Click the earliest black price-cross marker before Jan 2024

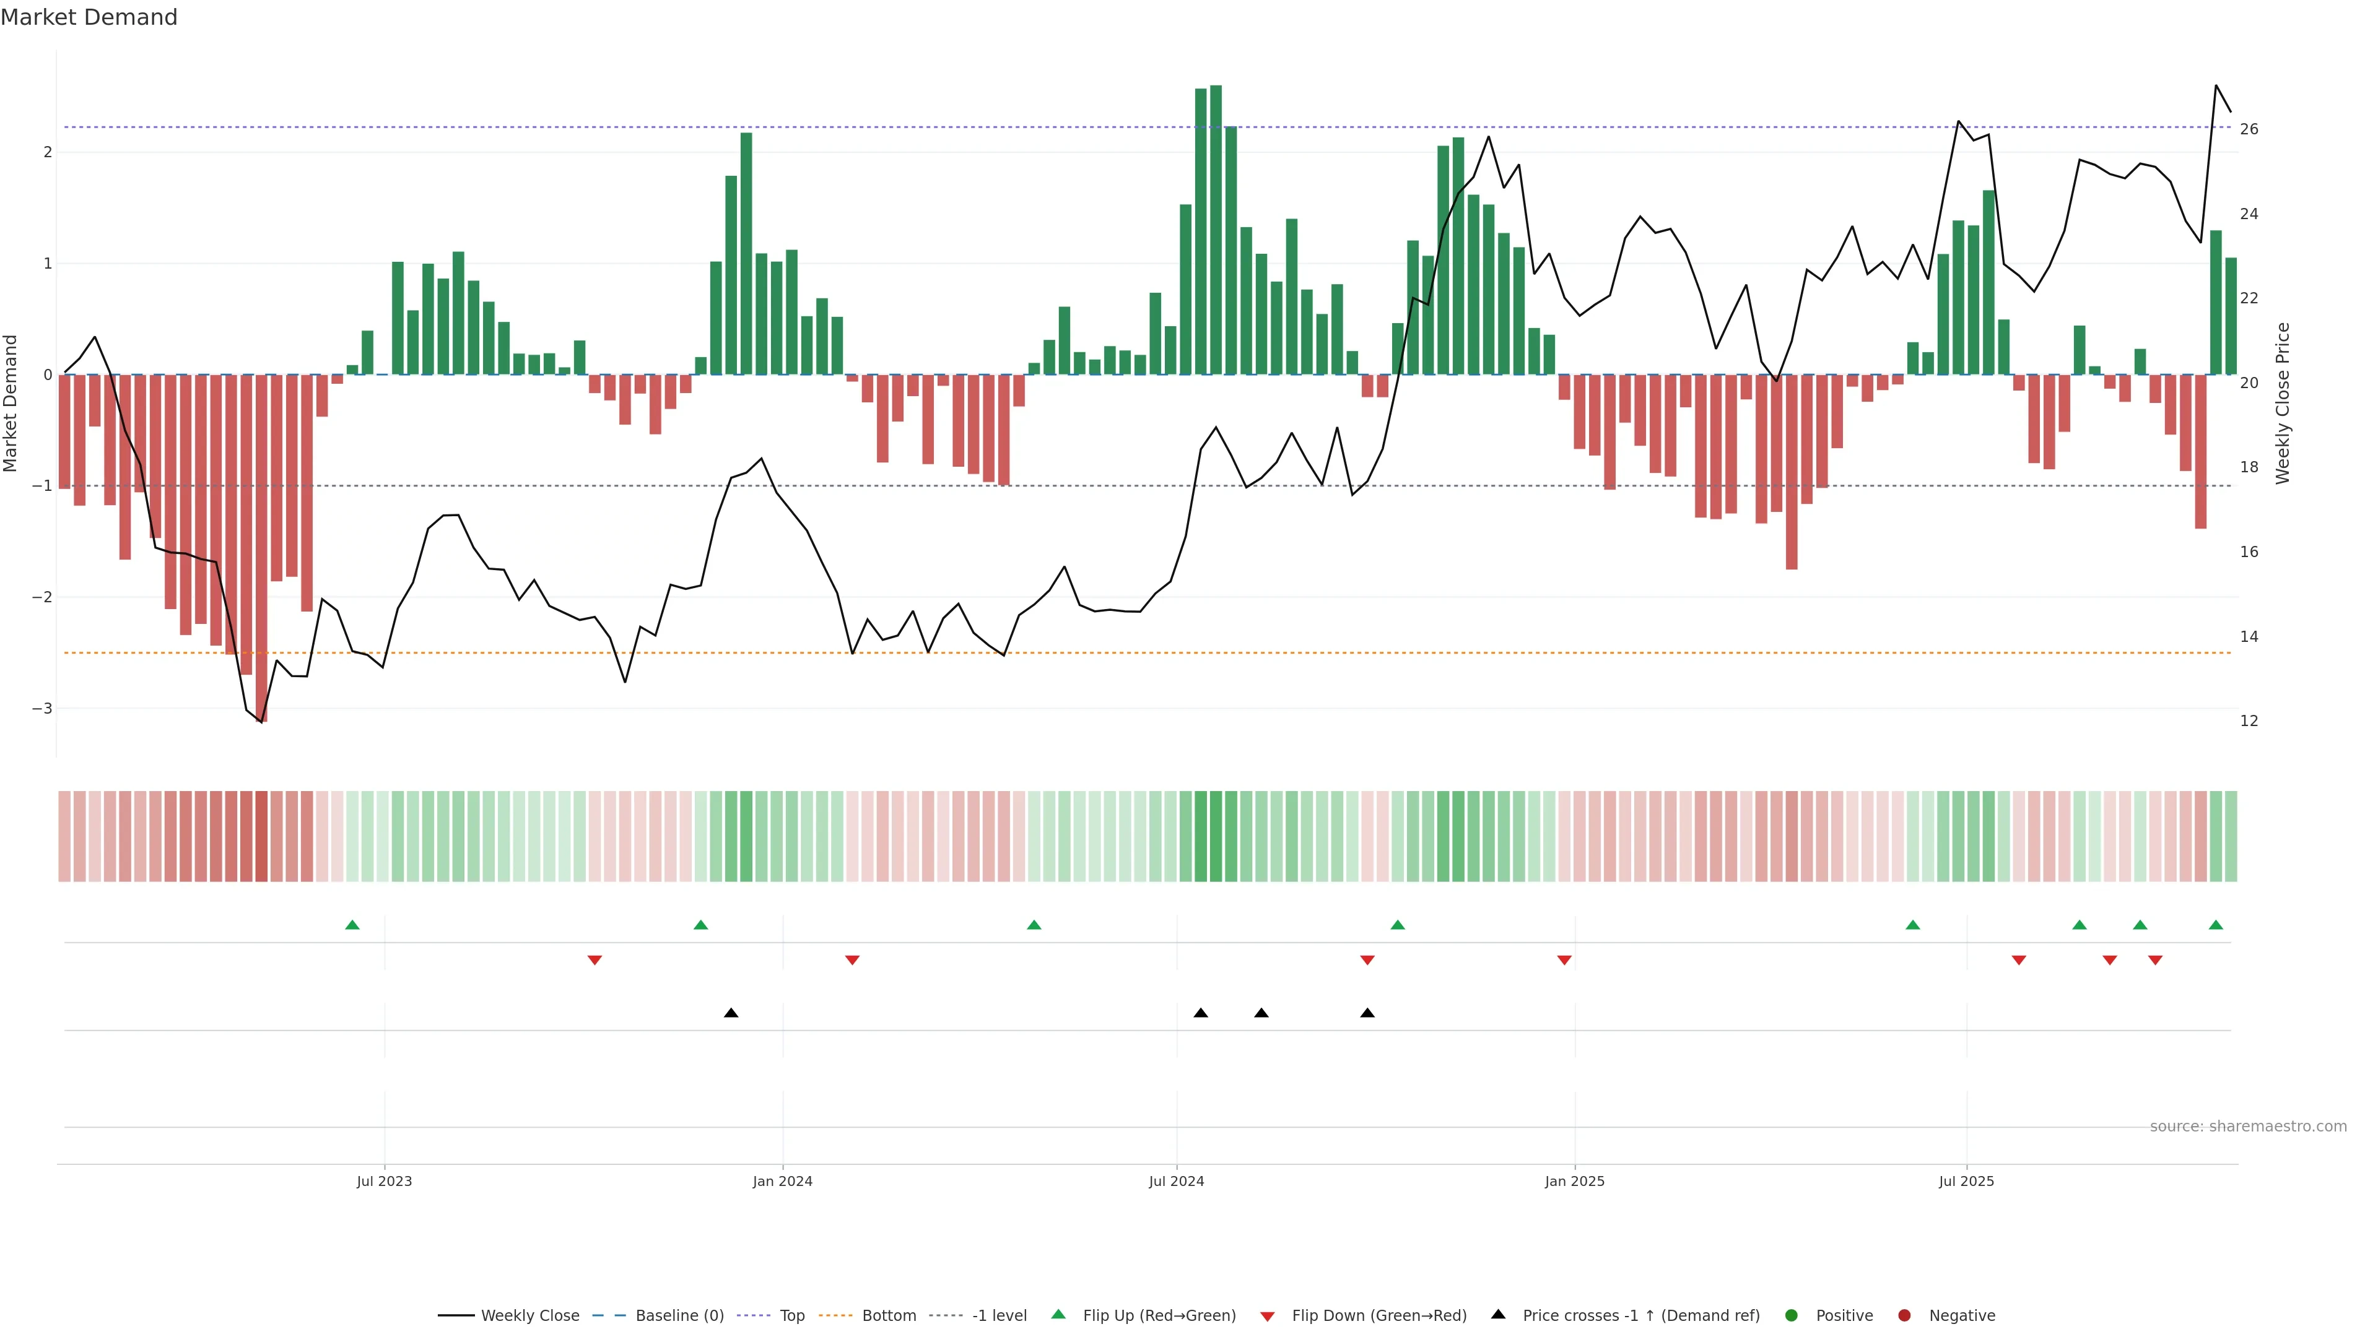(x=731, y=1012)
